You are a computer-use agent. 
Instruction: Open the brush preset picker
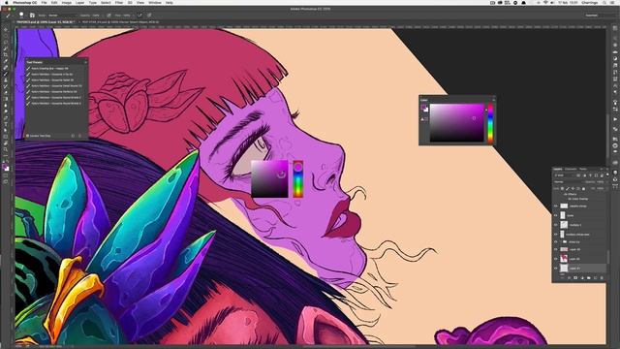(x=21, y=16)
